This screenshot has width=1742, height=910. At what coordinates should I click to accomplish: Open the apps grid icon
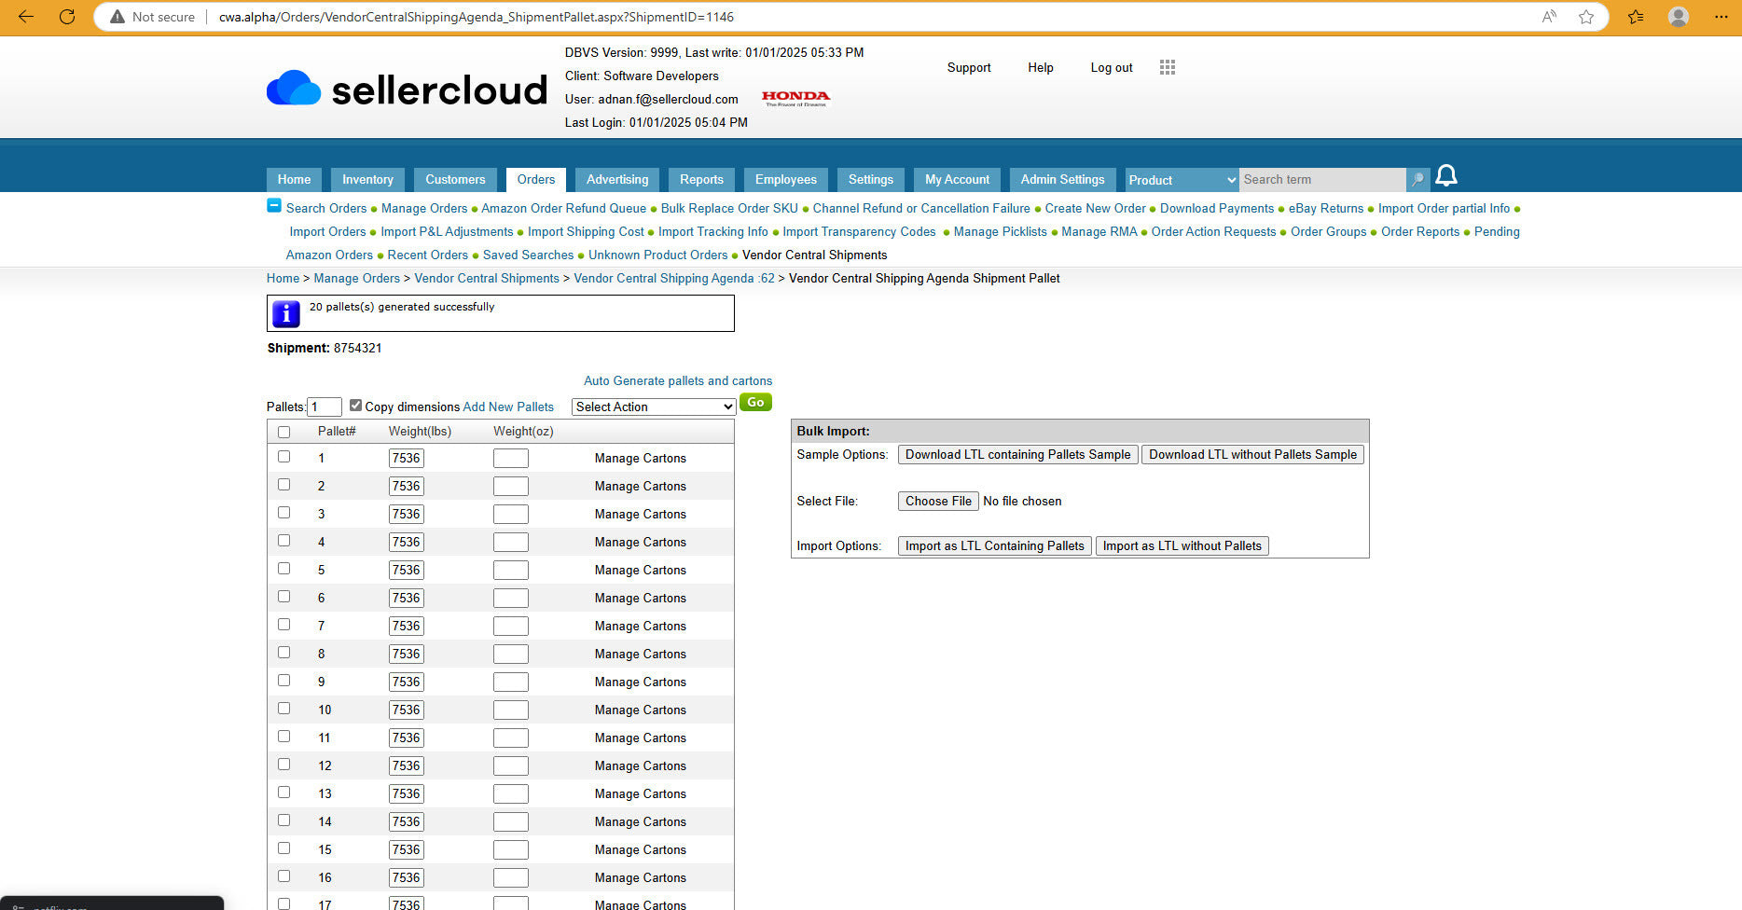(x=1167, y=67)
